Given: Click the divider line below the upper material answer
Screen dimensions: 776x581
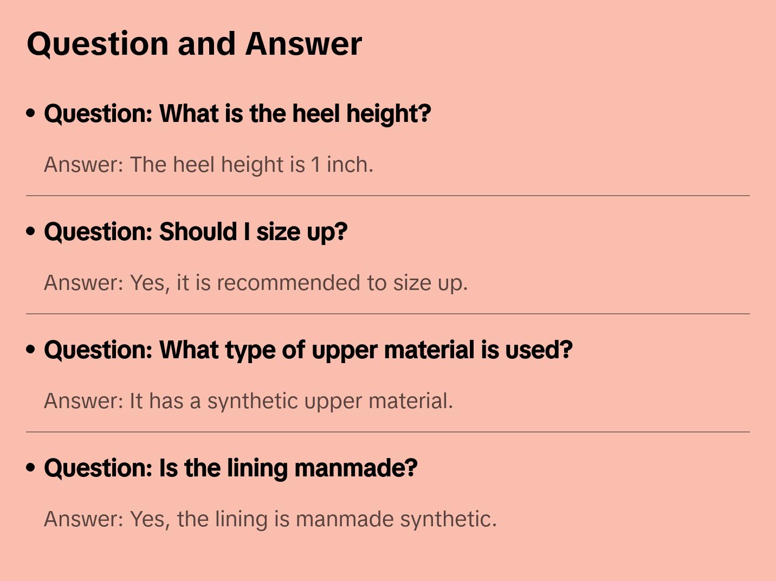Looking at the screenshot, I should (x=388, y=432).
